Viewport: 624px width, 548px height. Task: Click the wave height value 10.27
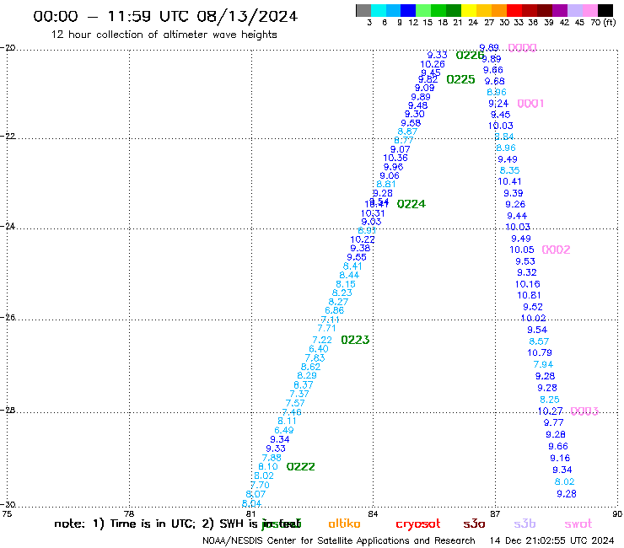(x=550, y=411)
